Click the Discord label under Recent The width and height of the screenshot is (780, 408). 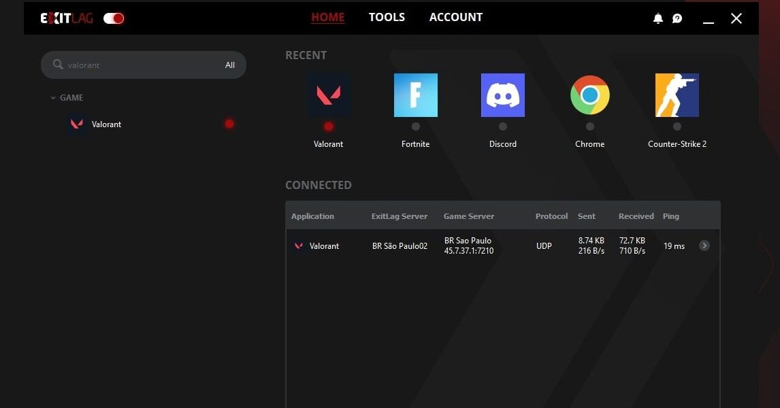[x=503, y=144]
